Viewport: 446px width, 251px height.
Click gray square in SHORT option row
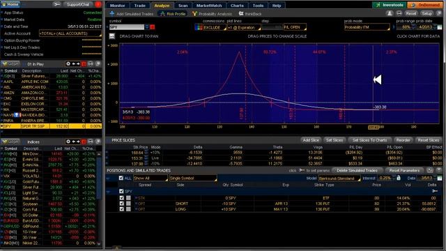128,204
